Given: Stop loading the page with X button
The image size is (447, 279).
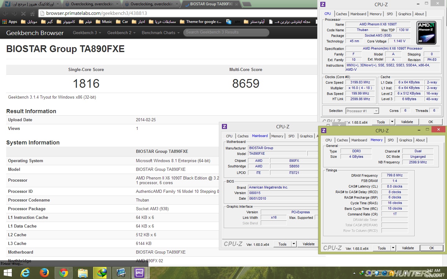Looking at the screenshot, I should (x=23, y=13).
